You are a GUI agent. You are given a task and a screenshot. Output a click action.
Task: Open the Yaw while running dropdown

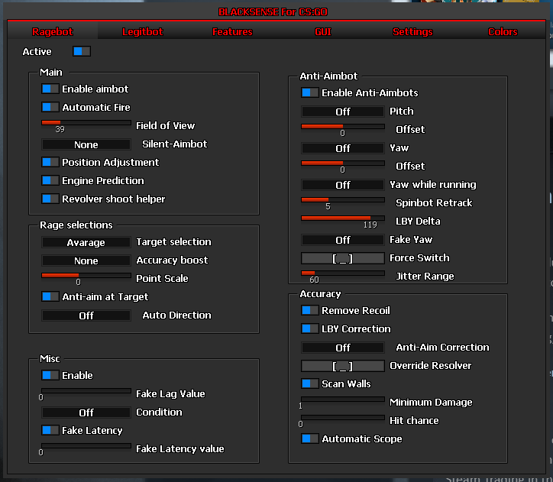pos(343,185)
